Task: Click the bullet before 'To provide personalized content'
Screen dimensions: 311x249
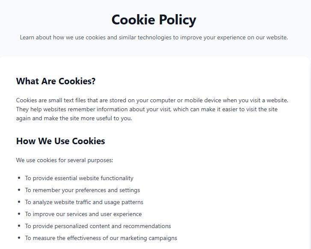Action: [19, 225]
